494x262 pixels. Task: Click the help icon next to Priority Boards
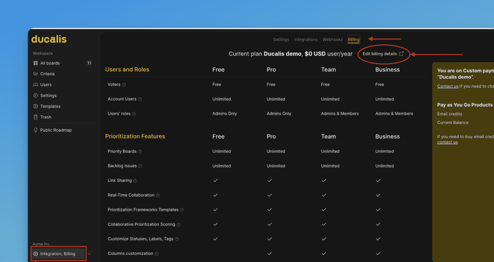click(x=140, y=152)
